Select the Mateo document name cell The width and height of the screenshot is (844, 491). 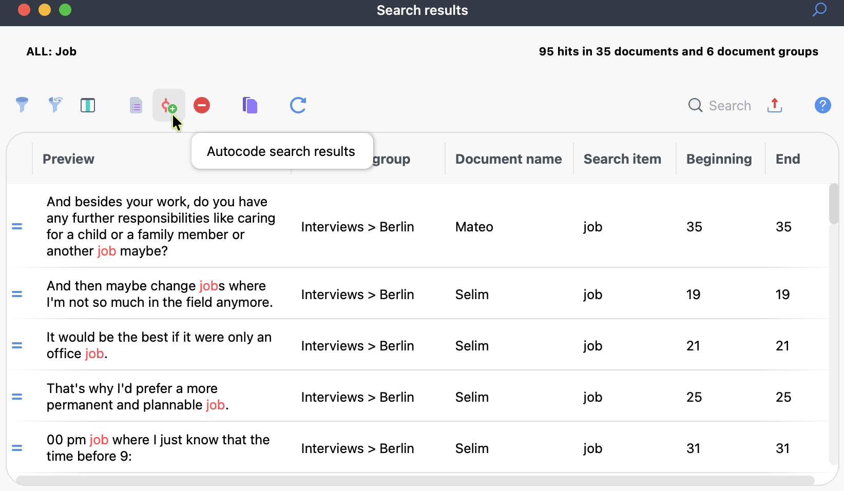[x=474, y=227]
